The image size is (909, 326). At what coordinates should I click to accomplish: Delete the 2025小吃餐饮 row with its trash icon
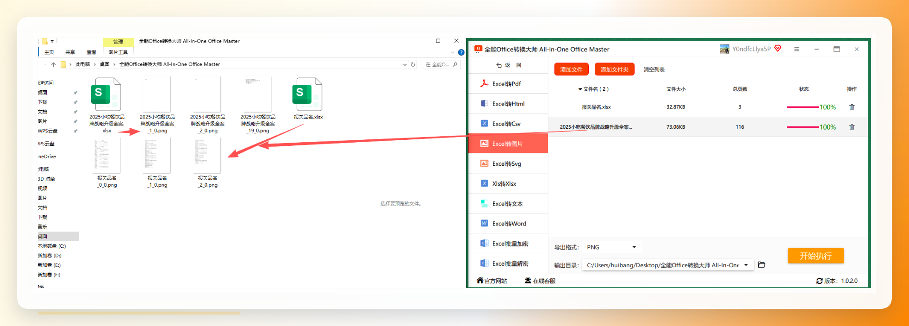tap(852, 127)
